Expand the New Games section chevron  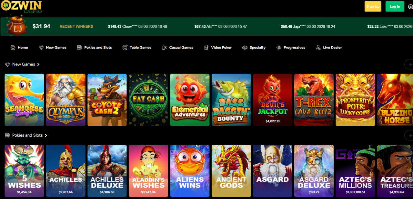(38, 64)
